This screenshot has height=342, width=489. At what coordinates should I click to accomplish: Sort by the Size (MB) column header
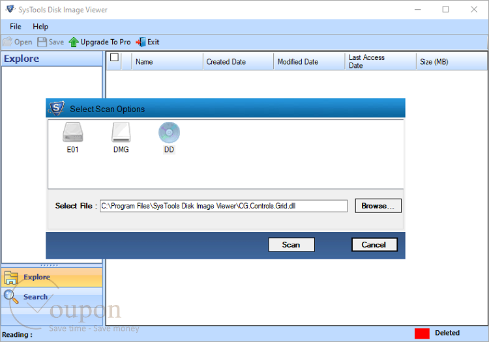click(452, 62)
